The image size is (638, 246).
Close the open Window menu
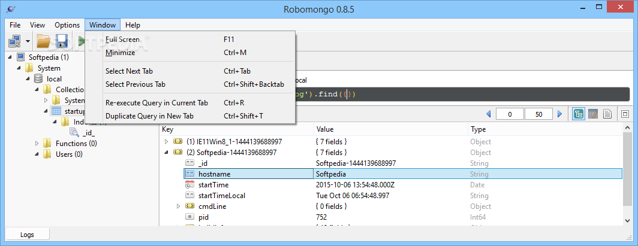point(103,25)
